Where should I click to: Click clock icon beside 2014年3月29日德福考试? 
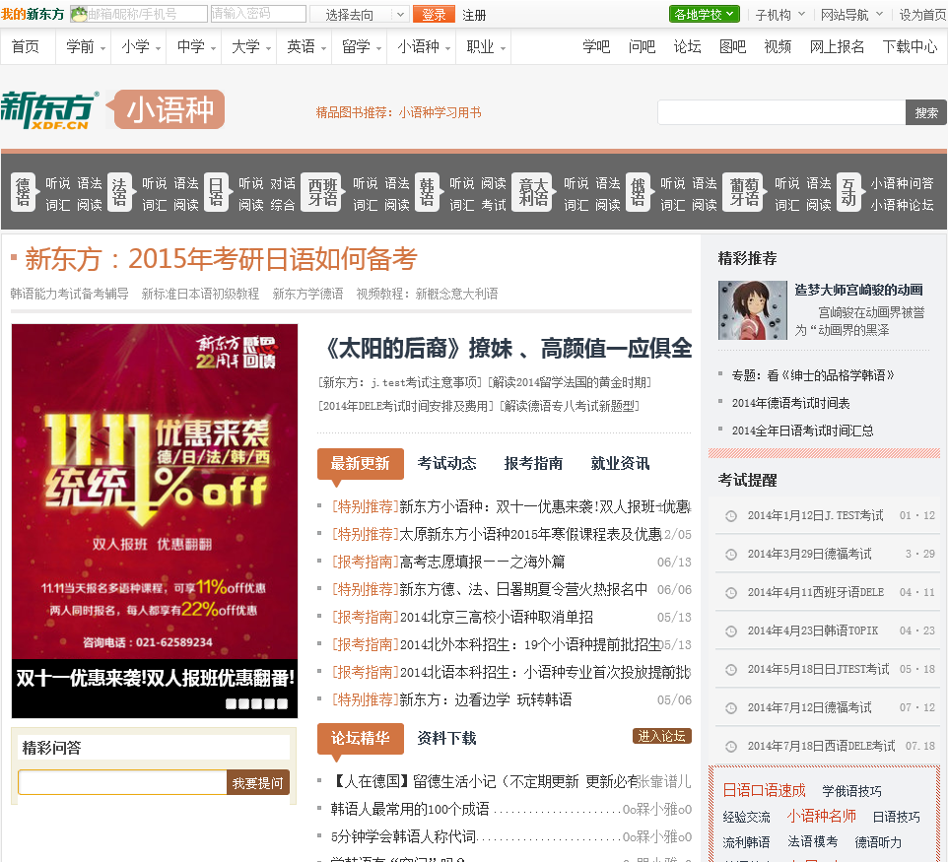pos(731,555)
